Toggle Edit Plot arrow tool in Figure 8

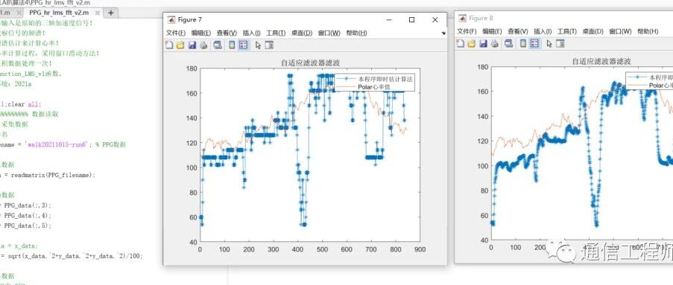549,43
